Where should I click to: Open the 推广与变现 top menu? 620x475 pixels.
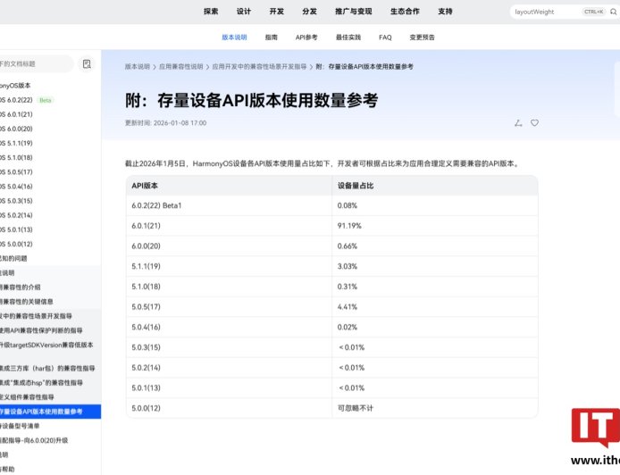[x=354, y=12]
